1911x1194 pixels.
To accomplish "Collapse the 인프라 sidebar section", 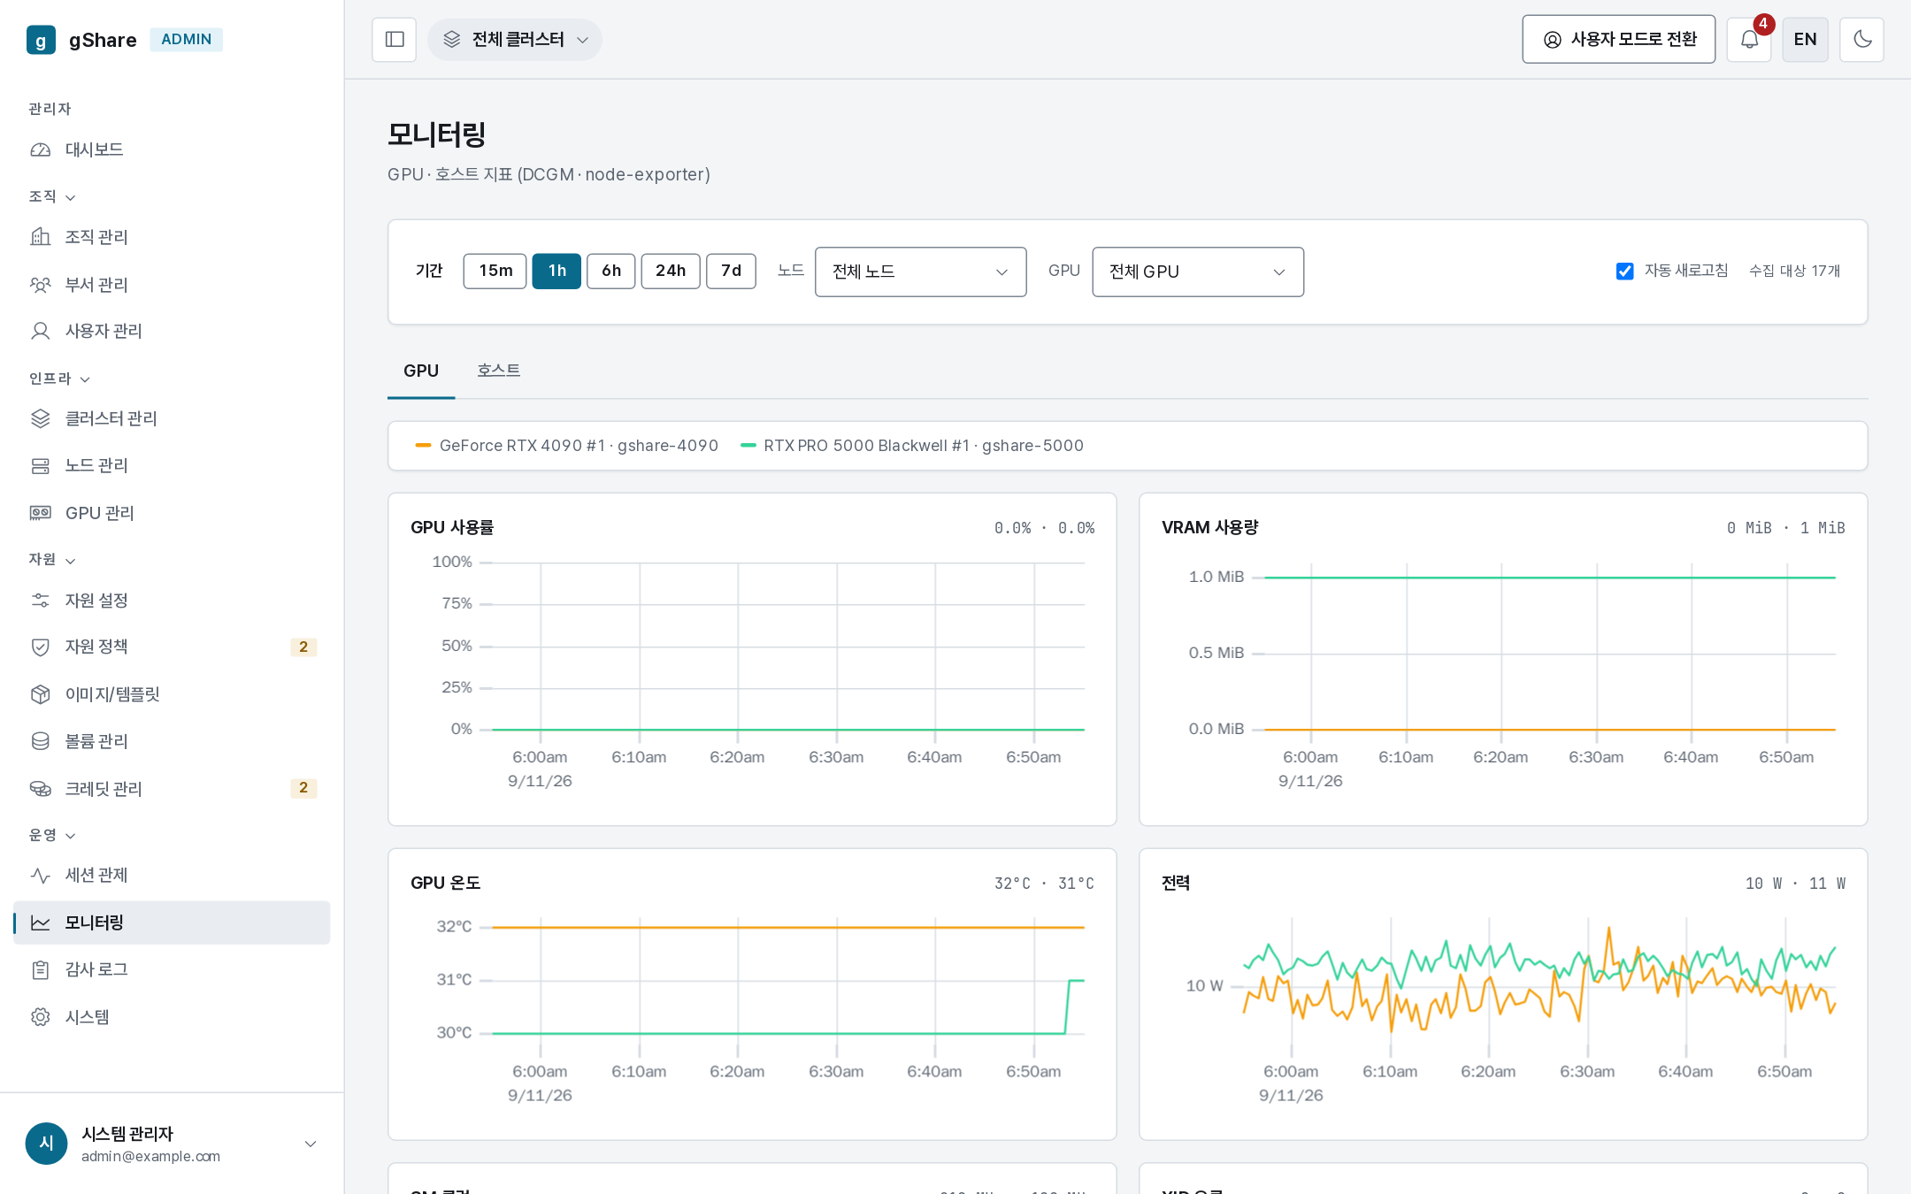I will pyautogui.click(x=59, y=379).
